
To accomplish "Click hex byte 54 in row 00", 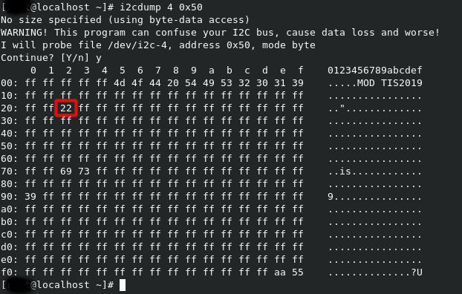I will pos(191,82).
